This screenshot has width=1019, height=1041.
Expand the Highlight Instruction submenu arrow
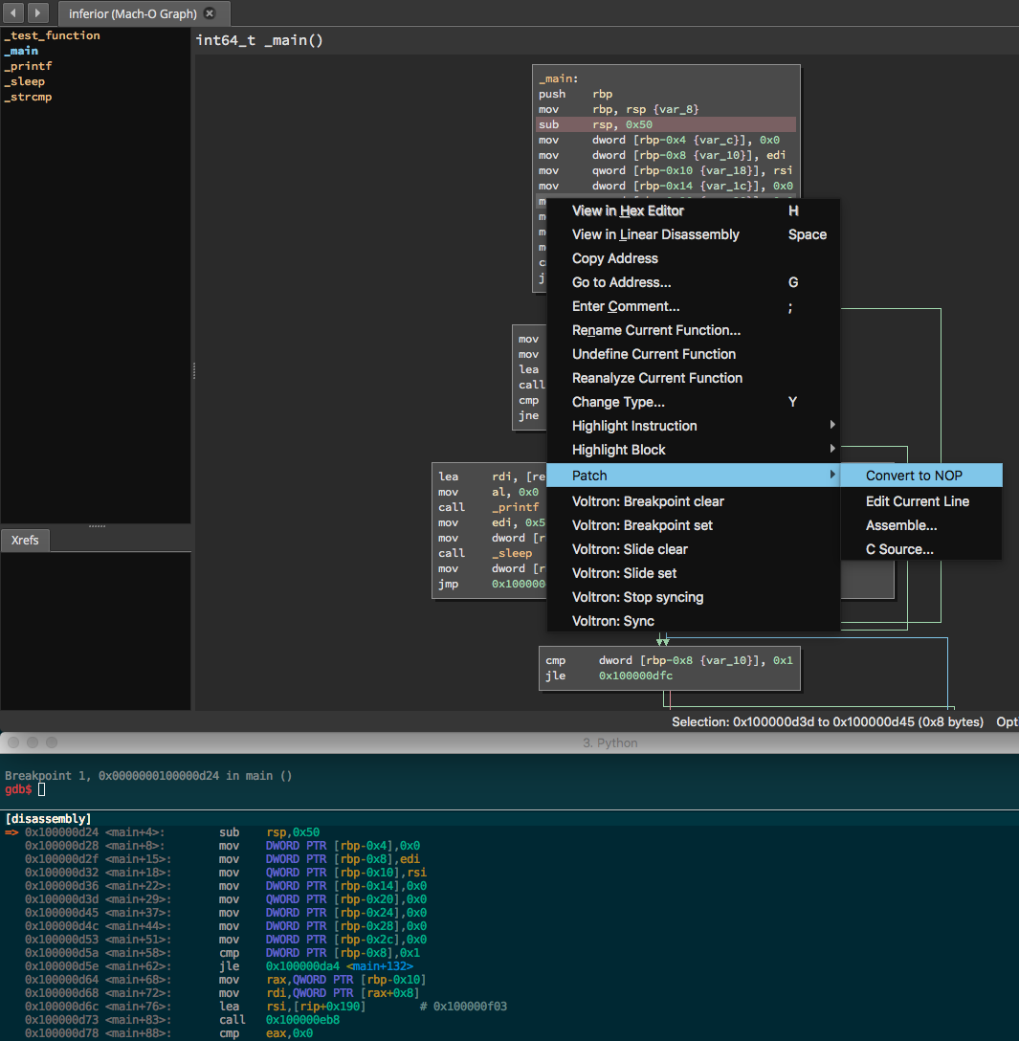pos(832,426)
